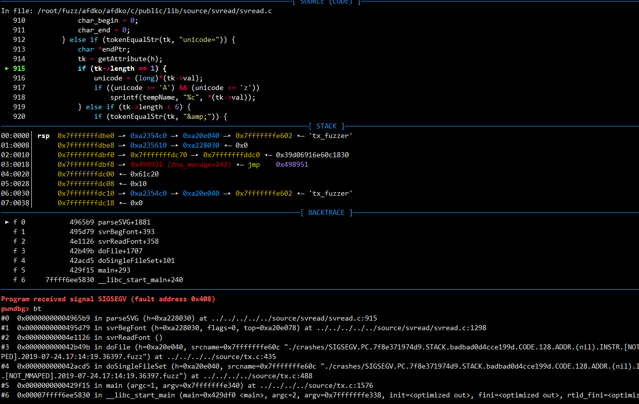Viewport: 639px width, 404px height.
Task: Click bt output line #1 svrBegFont
Action: tap(244, 328)
